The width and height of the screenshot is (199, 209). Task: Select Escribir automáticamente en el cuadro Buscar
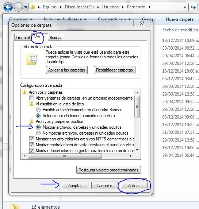(x=38, y=110)
